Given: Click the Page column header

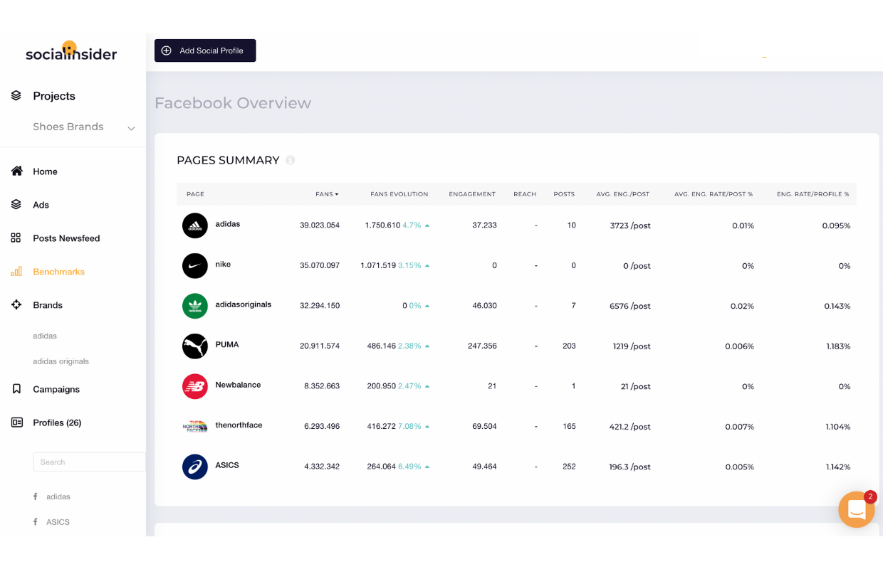Looking at the screenshot, I should pyautogui.click(x=195, y=194).
